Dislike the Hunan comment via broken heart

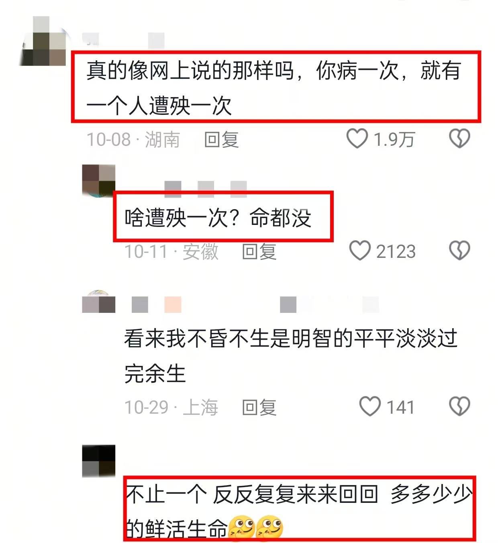pos(459,139)
